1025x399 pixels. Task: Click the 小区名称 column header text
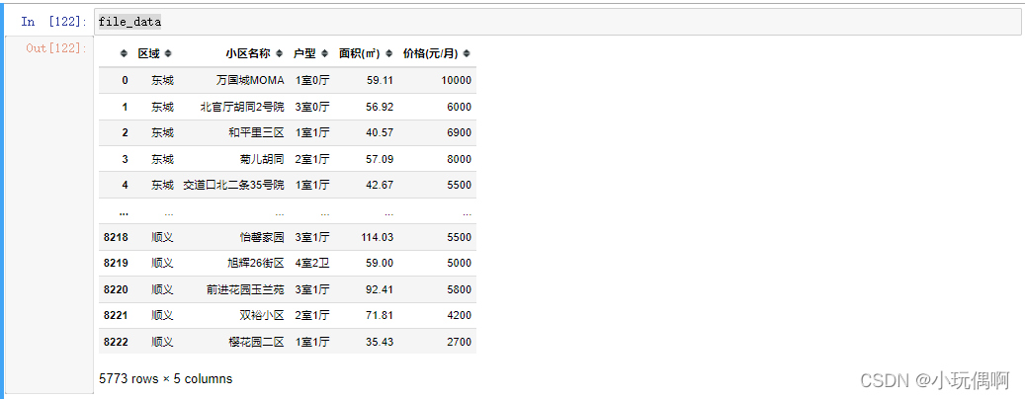(249, 53)
